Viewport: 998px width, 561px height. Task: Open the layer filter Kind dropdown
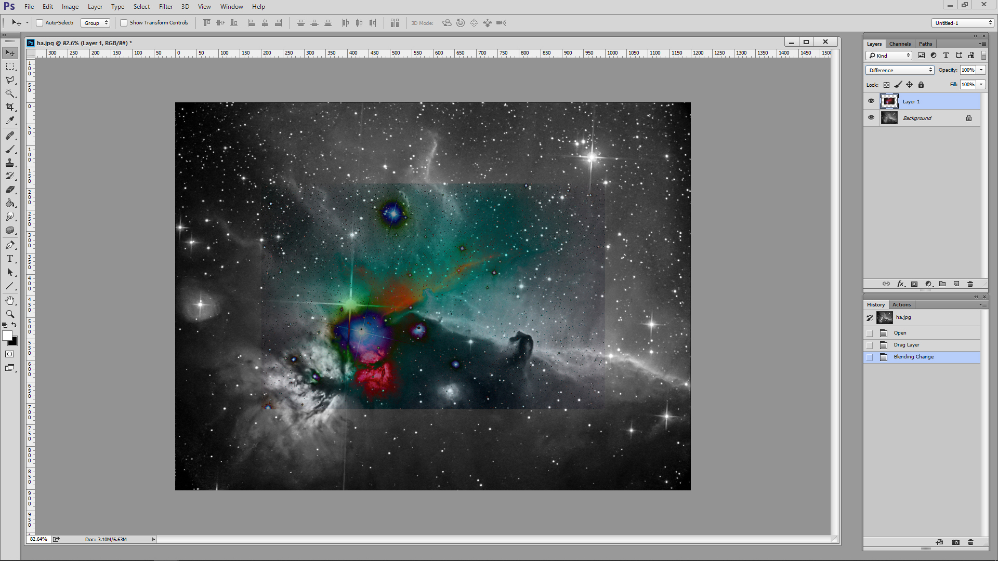click(x=889, y=56)
